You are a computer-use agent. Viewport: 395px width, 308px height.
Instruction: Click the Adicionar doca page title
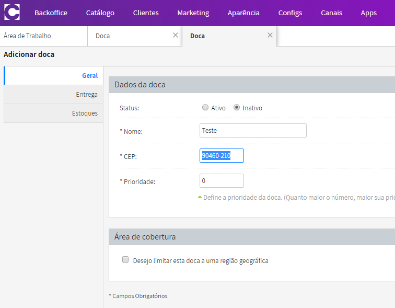(29, 54)
